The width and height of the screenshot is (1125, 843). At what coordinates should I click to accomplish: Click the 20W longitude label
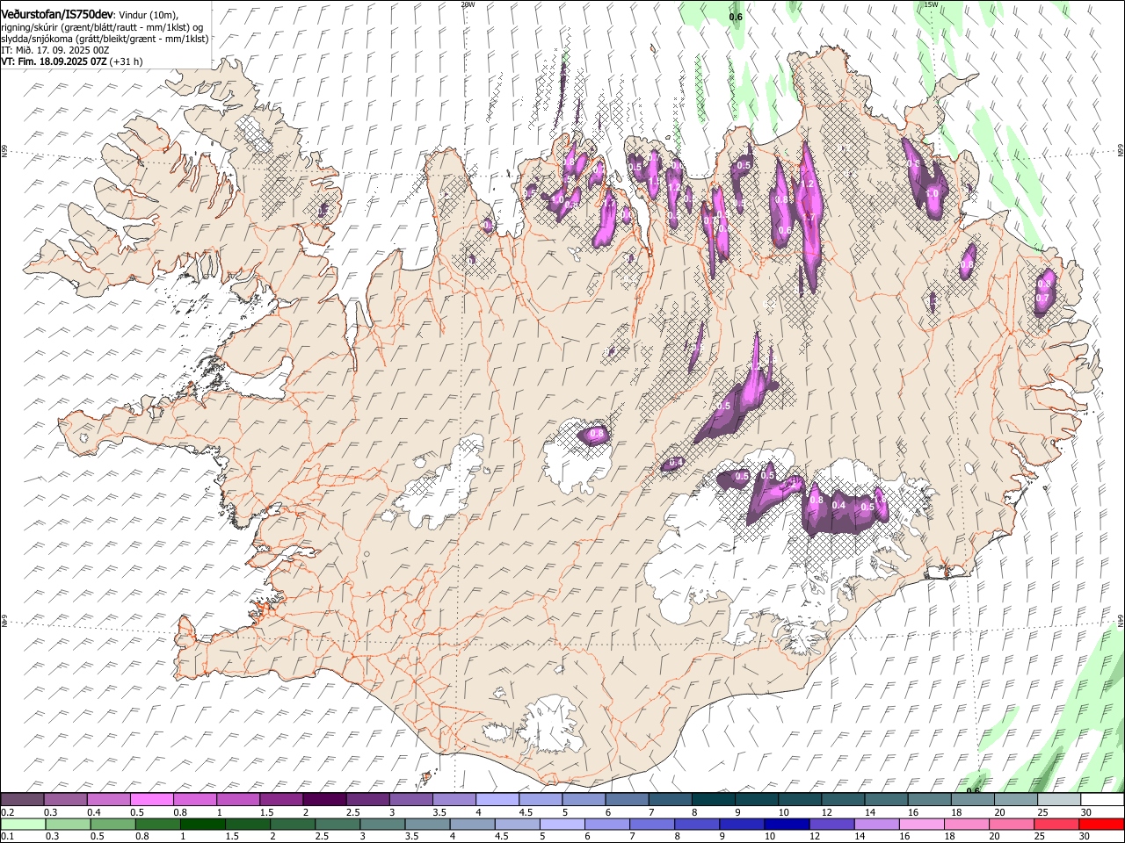468,4
